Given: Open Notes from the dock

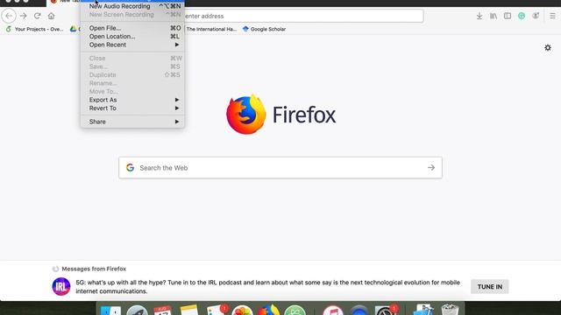Looking at the screenshot, I should pyautogui.click(x=189, y=311).
